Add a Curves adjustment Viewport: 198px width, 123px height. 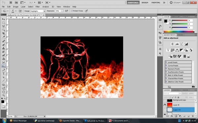tap(181, 44)
